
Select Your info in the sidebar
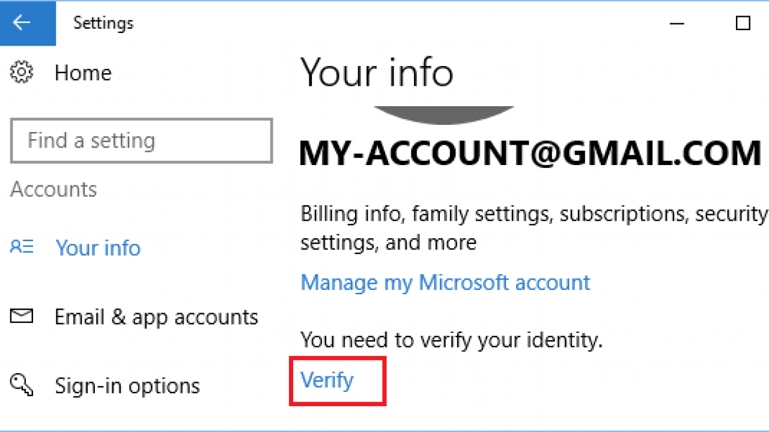[98, 248]
